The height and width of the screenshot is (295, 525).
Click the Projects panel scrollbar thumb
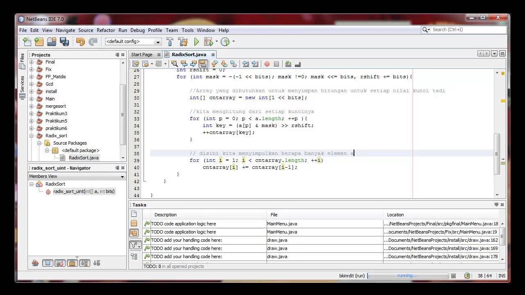coord(123,115)
